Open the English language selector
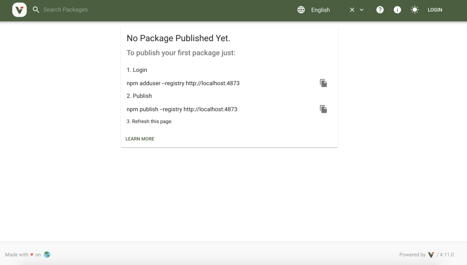The image size is (467, 265). 324,10
